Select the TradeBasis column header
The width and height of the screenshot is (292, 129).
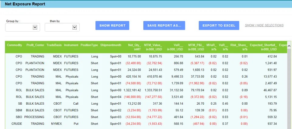54,45
